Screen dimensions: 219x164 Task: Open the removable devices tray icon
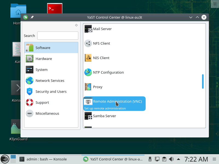point(150,159)
